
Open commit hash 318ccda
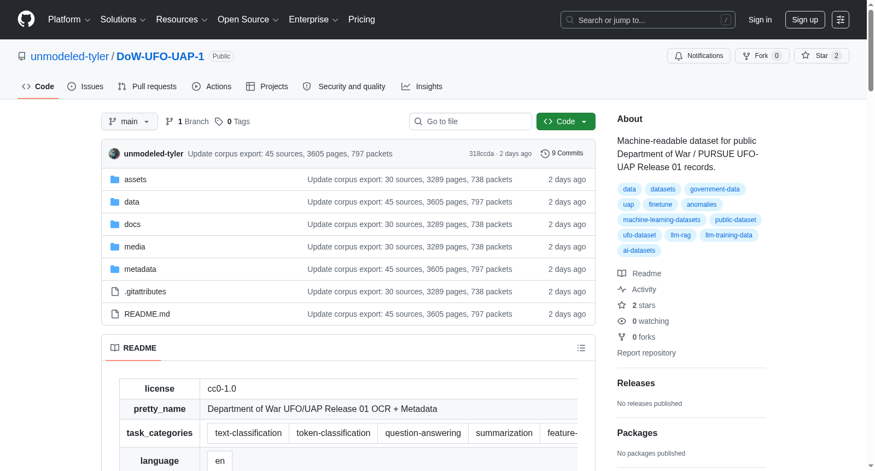[481, 154]
